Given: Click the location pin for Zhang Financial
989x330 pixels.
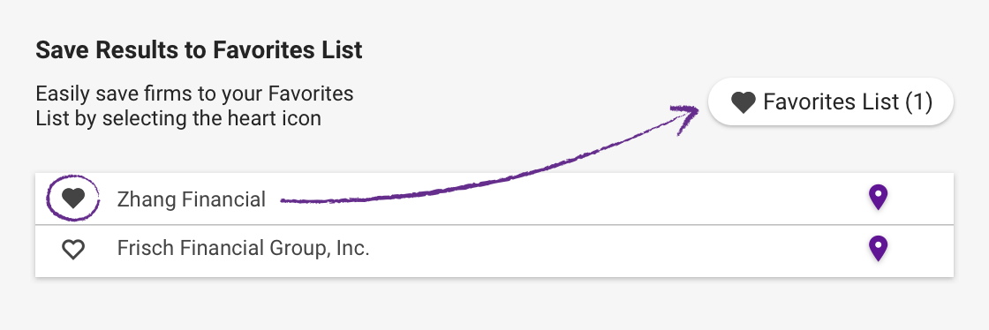Looking at the screenshot, I should [878, 198].
